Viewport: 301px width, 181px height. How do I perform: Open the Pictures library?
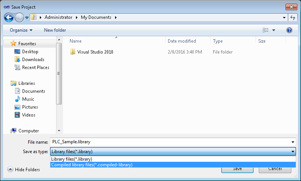30,107
